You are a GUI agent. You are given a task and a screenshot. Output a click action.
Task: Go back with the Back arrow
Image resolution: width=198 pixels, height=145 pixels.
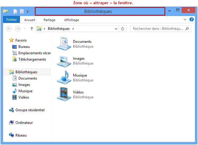pos(9,29)
